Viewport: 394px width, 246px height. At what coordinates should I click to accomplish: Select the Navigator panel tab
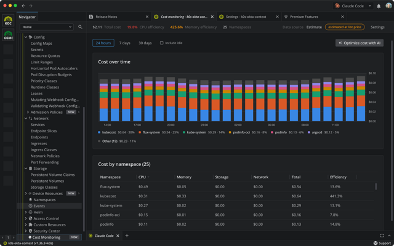click(27, 17)
